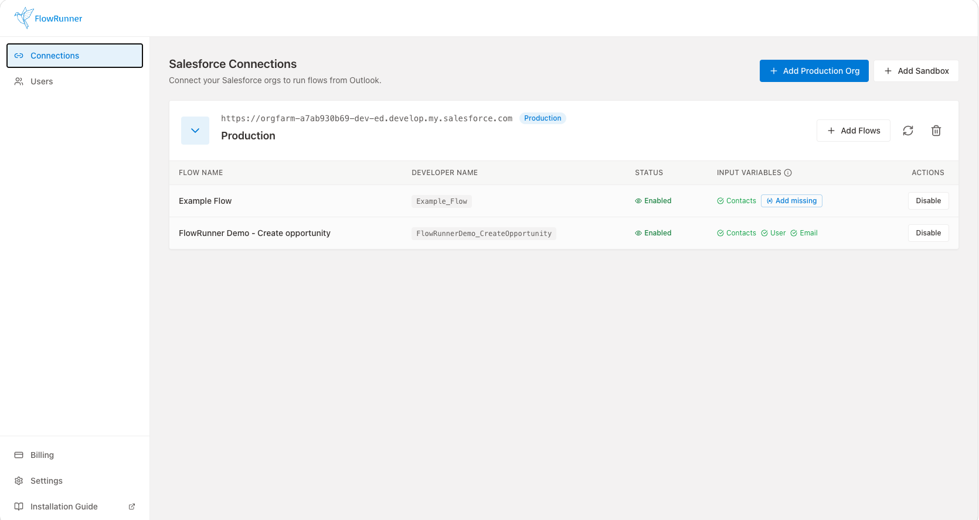
Task: Disable the Example Flow
Action: pyautogui.click(x=929, y=201)
